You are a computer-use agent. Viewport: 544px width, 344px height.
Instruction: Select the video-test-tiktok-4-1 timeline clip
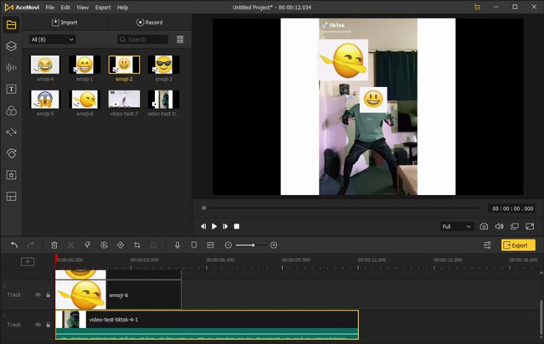point(207,325)
